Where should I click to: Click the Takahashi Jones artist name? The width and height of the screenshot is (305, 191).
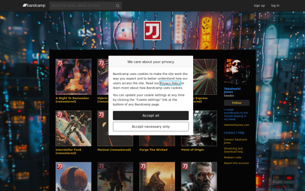click(x=232, y=90)
